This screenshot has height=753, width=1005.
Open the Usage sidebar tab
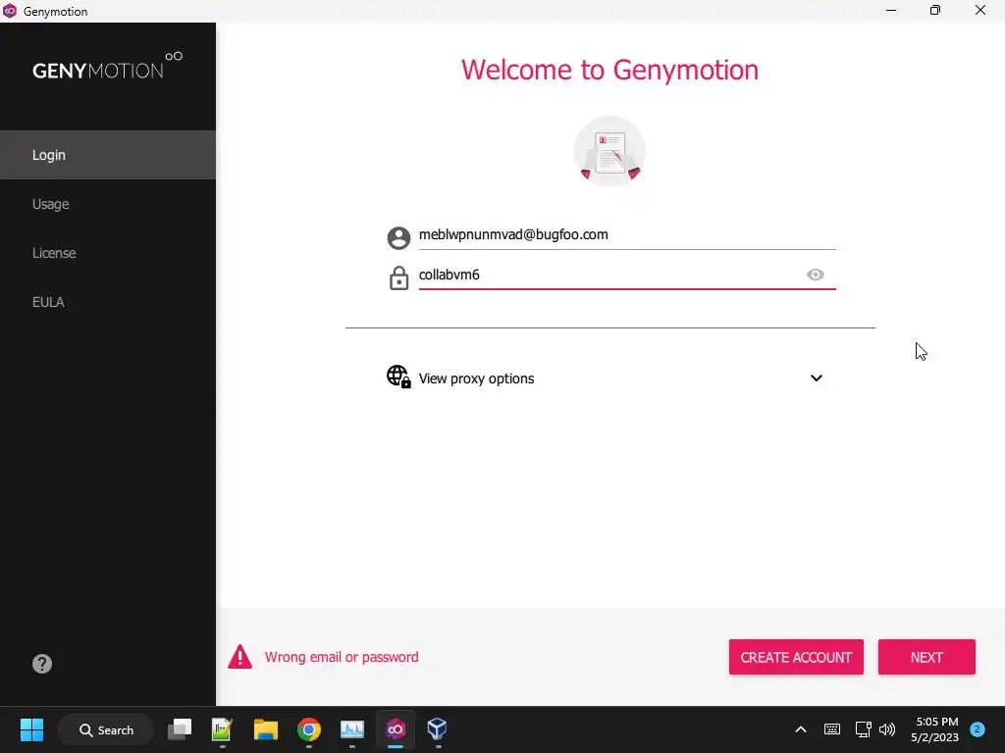click(x=108, y=204)
